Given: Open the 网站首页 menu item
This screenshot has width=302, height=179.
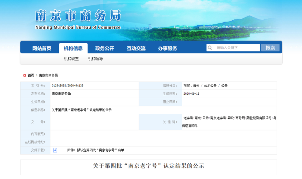Looking at the screenshot, I should coord(42,48).
